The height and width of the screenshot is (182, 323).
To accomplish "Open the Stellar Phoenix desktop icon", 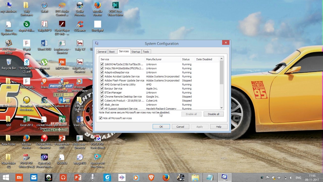I will click(x=80, y=9).
